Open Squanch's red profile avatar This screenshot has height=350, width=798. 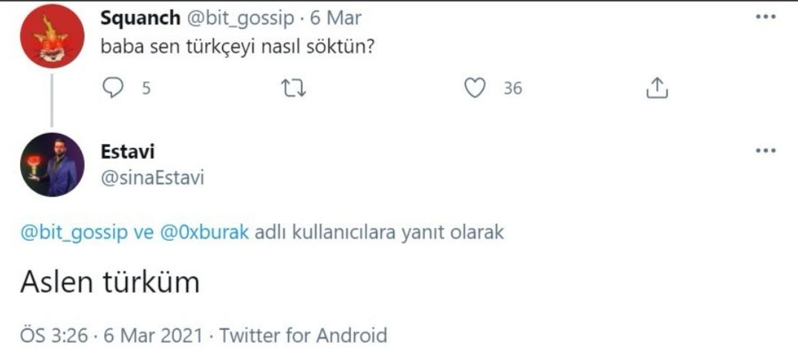[x=51, y=36]
